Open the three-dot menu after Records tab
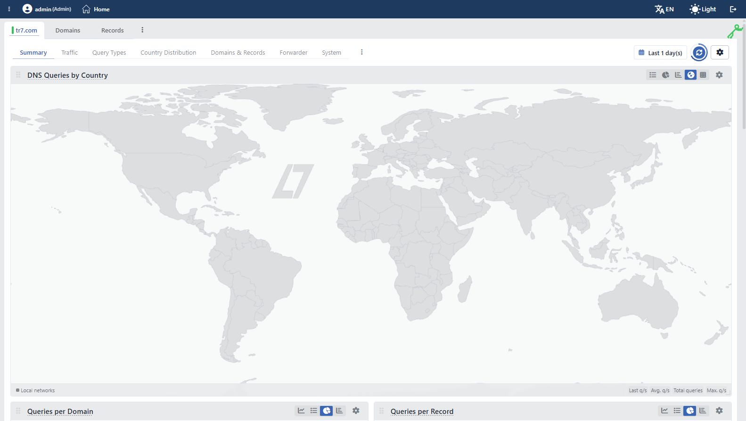Image resolution: width=746 pixels, height=421 pixels. pyautogui.click(x=142, y=30)
